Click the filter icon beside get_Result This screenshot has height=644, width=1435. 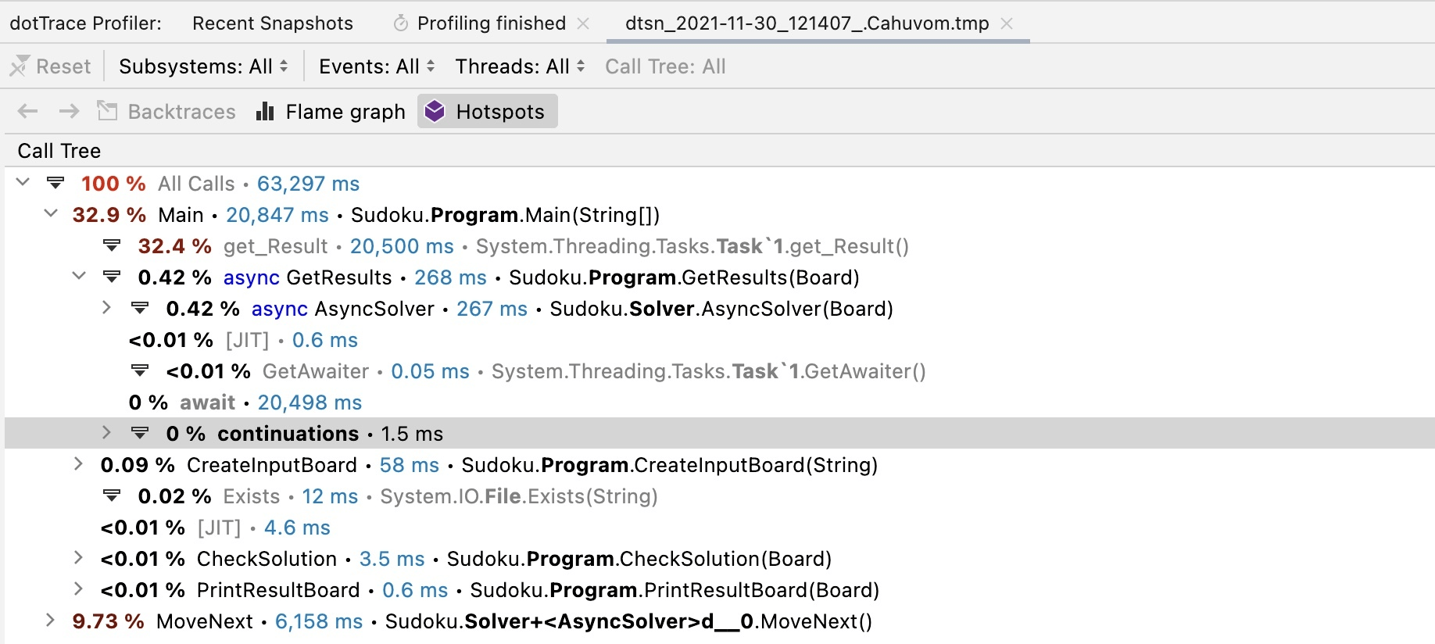click(113, 246)
